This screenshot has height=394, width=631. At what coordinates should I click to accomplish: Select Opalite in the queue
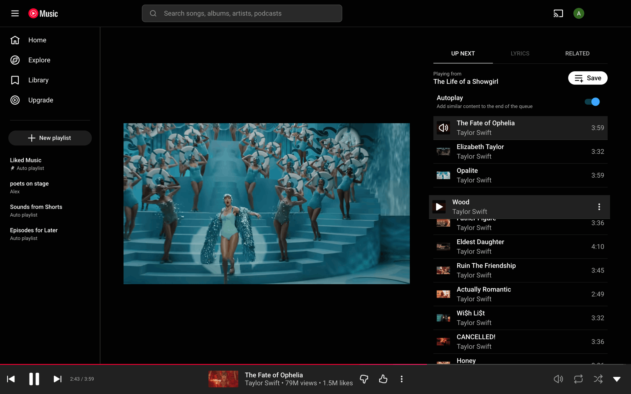(x=520, y=175)
